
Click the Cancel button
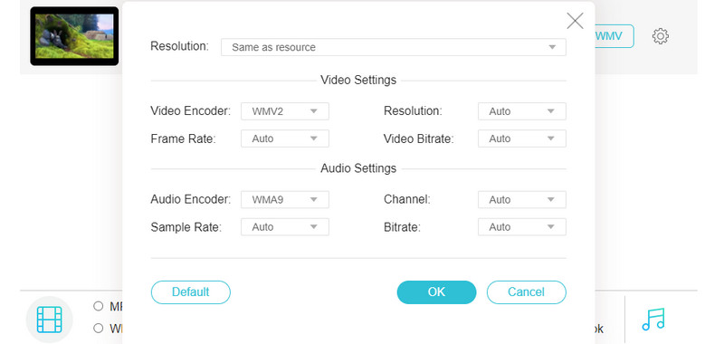pyautogui.click(x=527, y=292)
